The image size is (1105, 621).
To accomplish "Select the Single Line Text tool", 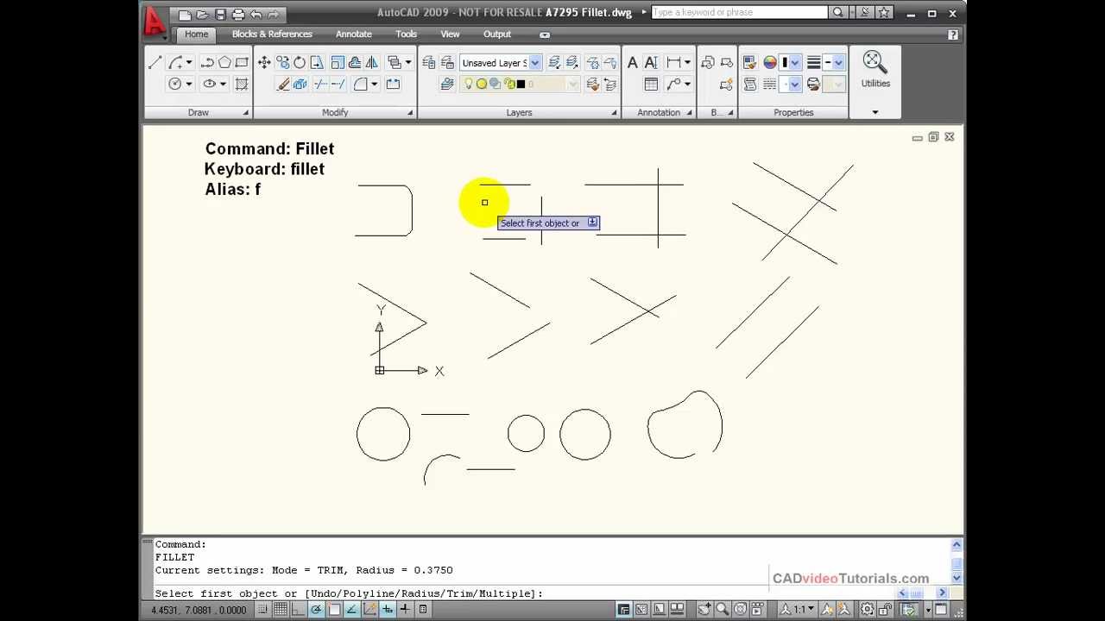I will tap(651, 62).
